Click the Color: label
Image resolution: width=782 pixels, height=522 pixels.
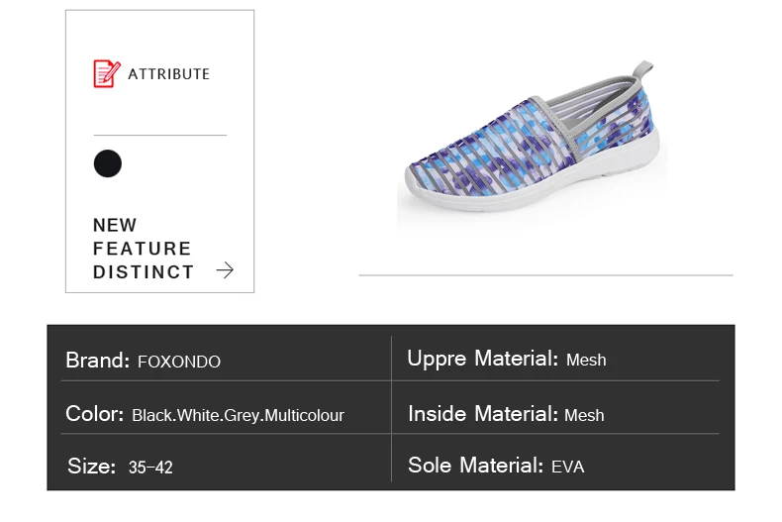click(95, 414)
